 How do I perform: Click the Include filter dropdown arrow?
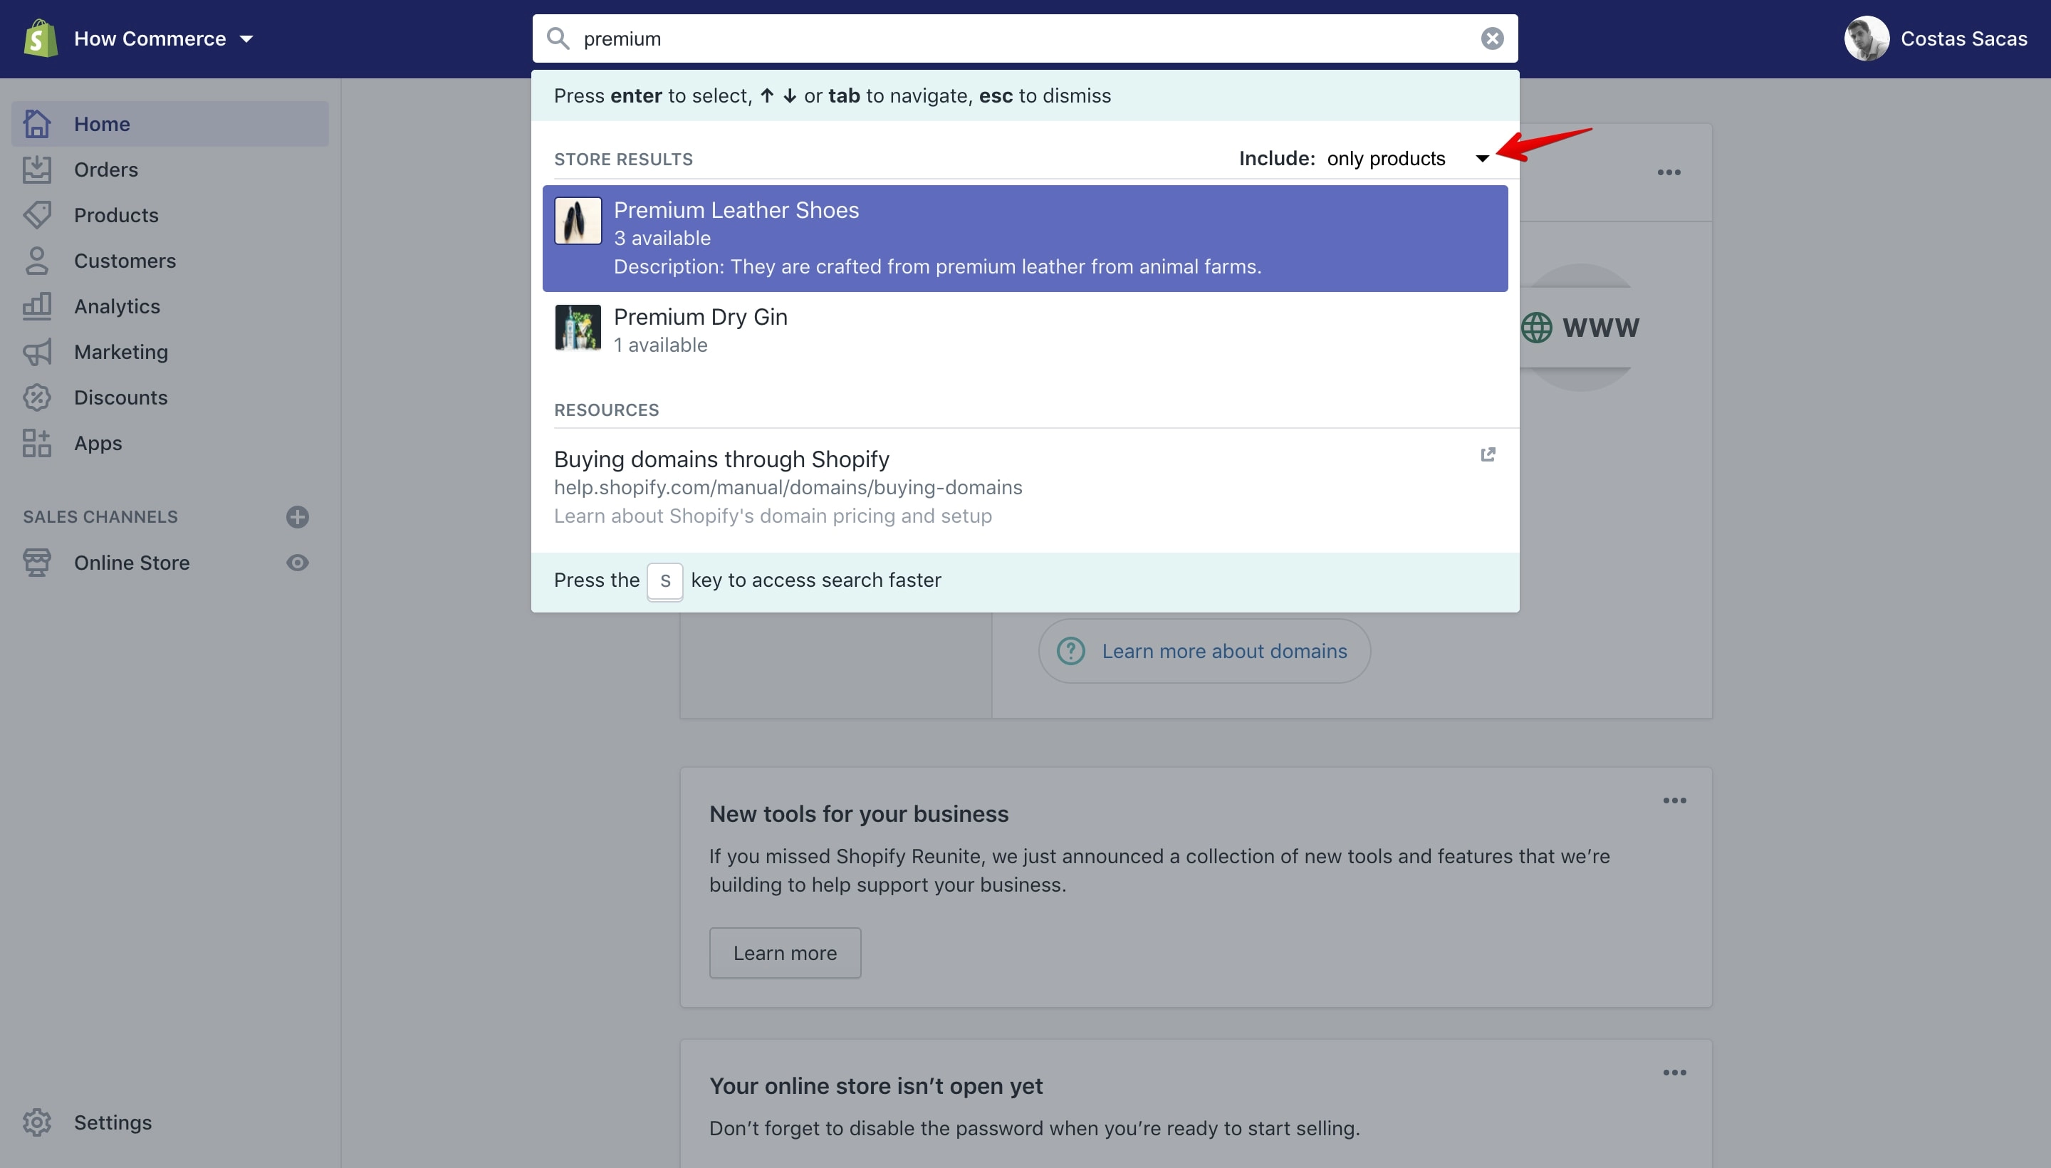(x=1481, y=159)
